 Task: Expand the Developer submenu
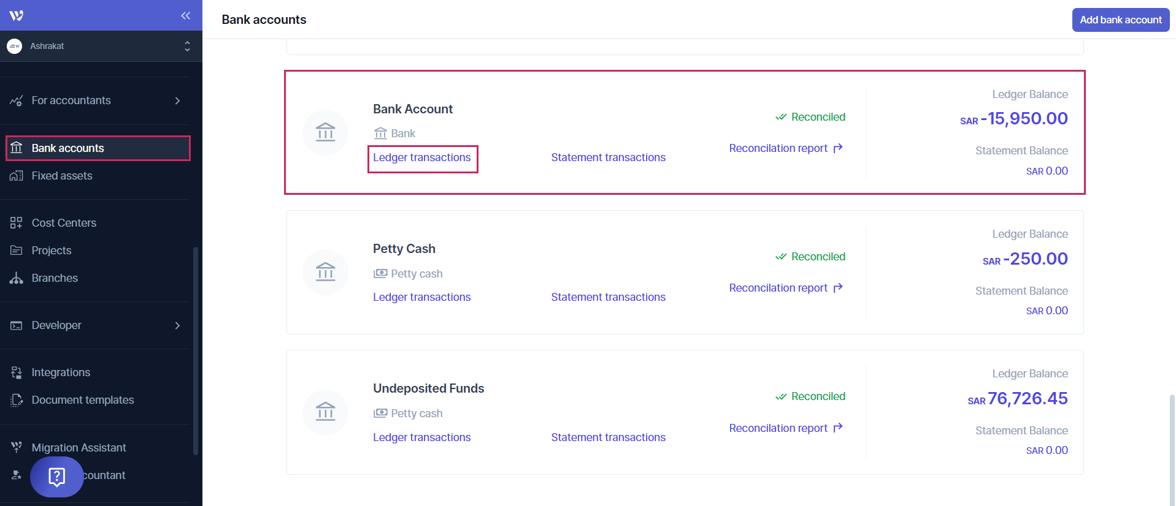point(177,325)
